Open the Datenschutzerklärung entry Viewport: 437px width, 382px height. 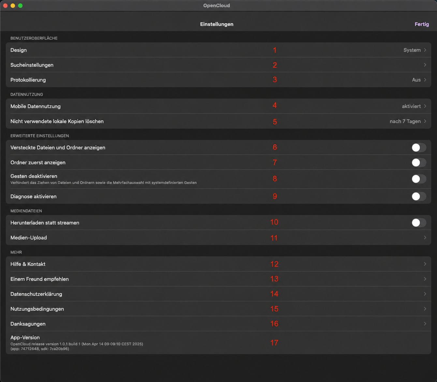(x=218, y=294)
